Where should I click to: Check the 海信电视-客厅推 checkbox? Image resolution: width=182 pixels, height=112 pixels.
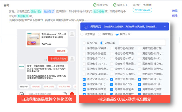point(139,48)
